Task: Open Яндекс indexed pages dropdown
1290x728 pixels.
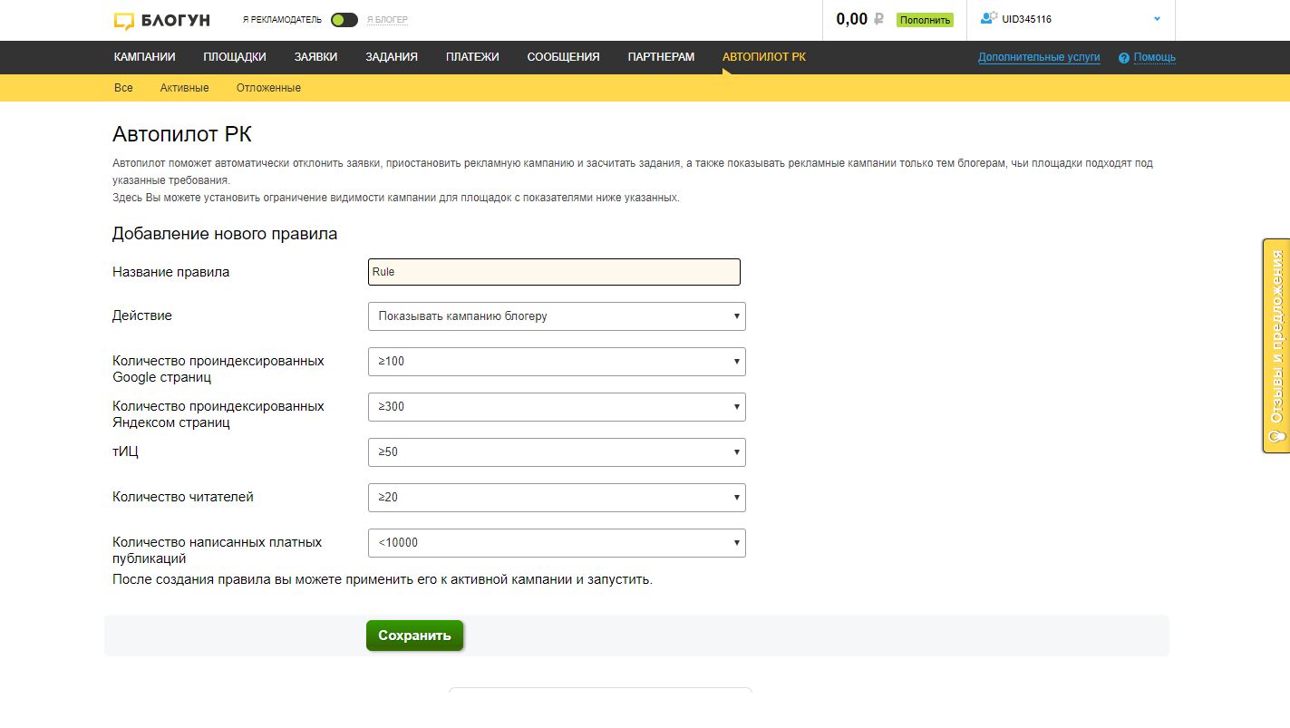Action: click(x=557, y=407)
